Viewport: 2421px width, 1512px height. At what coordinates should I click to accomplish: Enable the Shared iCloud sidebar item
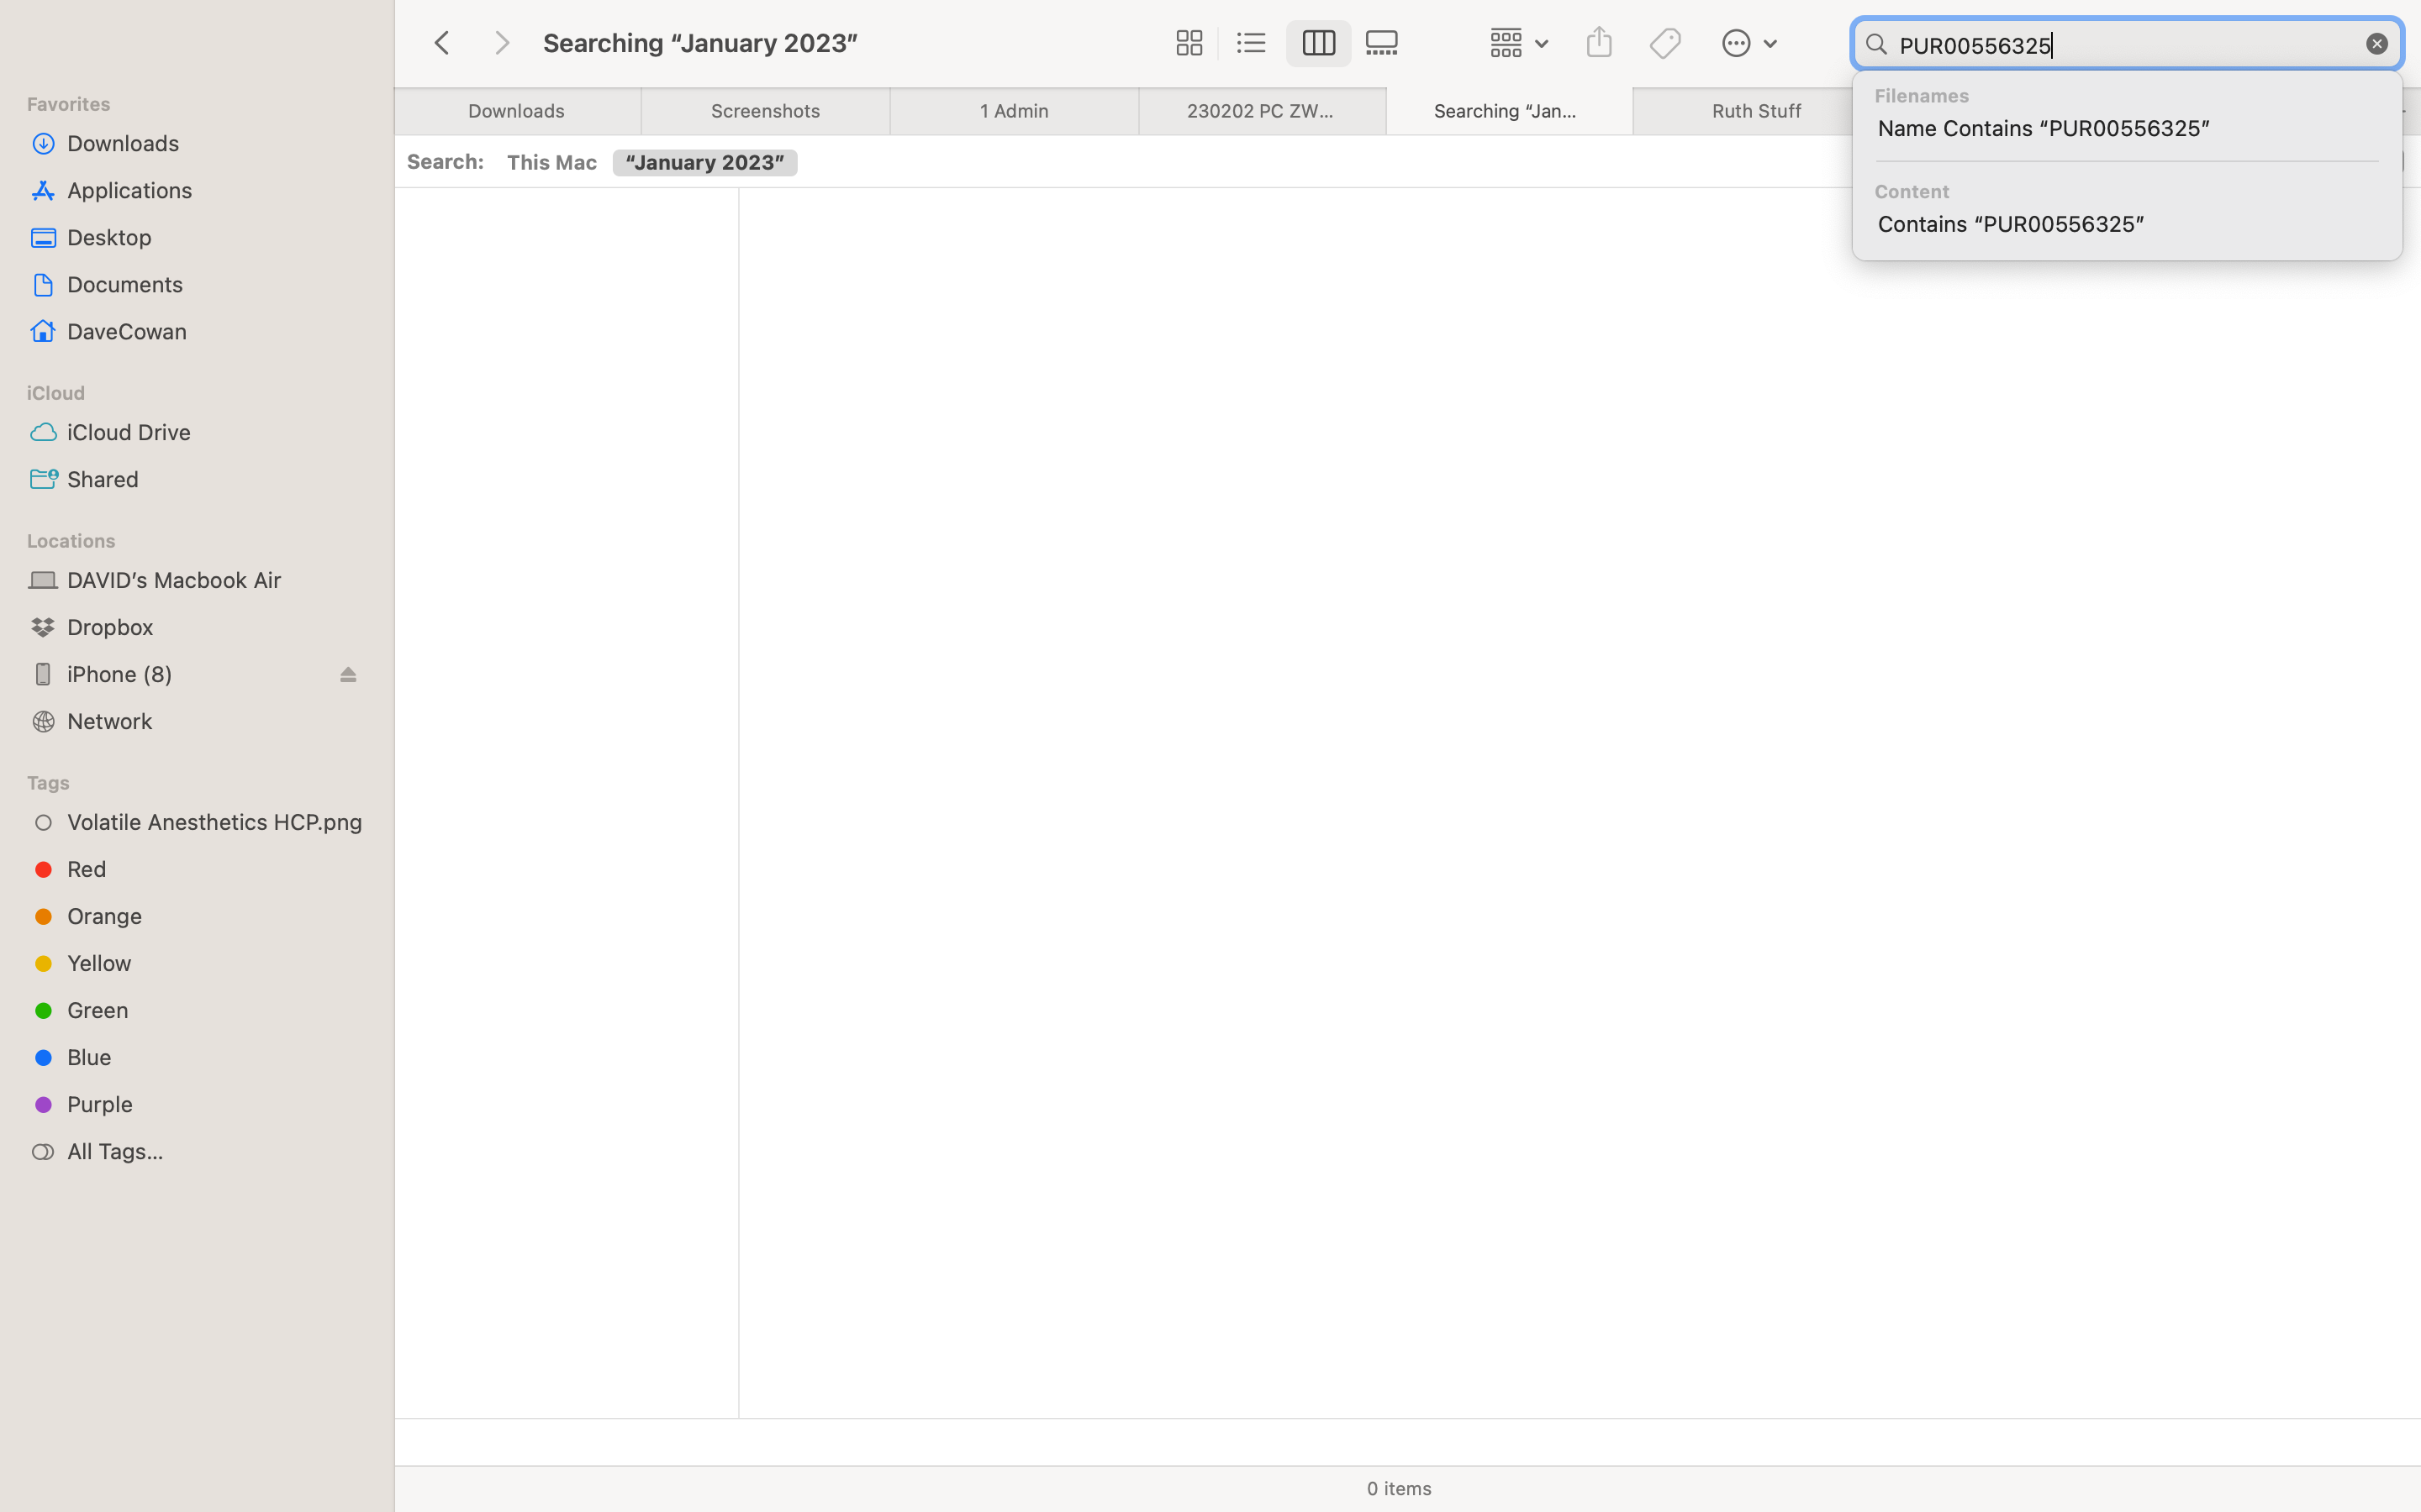[x=103, y=479]
